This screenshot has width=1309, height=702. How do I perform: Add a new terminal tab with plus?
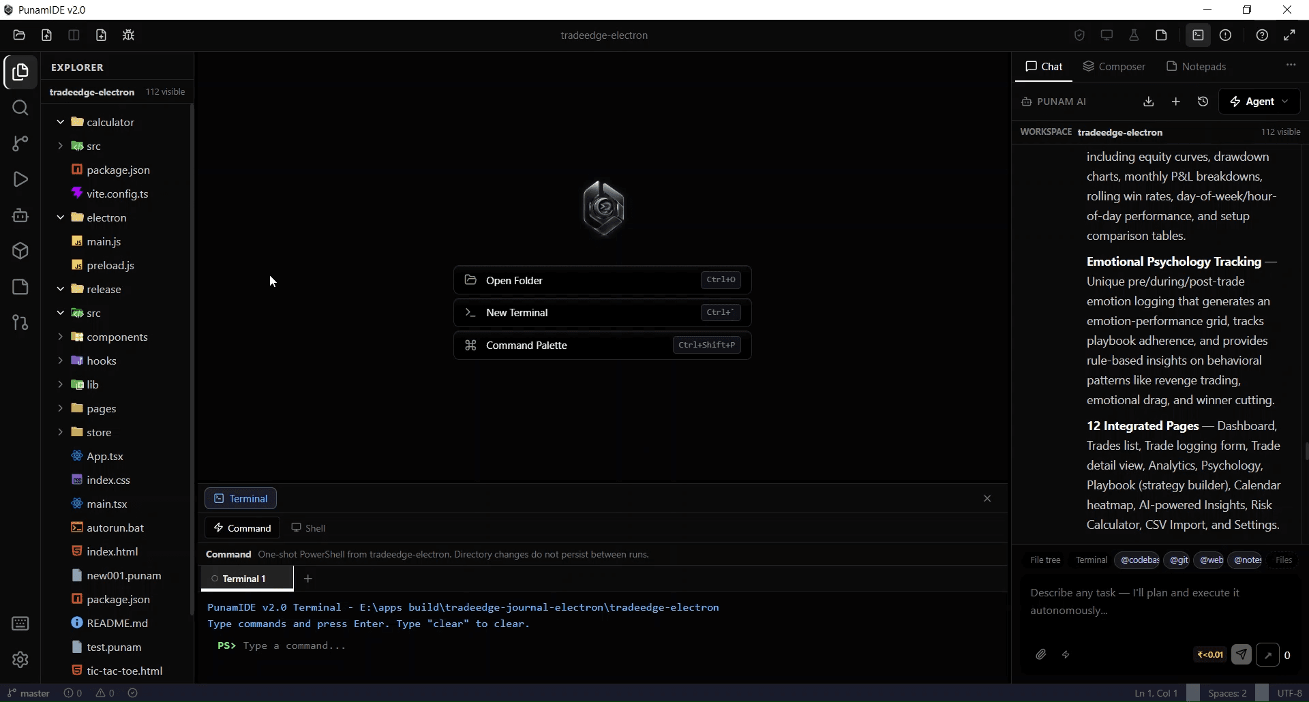tap(308, 579)
